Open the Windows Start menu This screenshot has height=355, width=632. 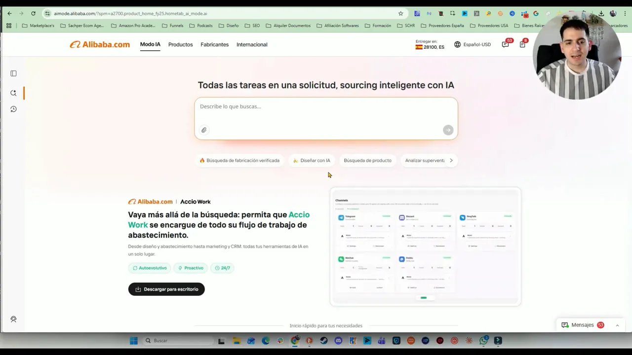click(x=134, y=341)
